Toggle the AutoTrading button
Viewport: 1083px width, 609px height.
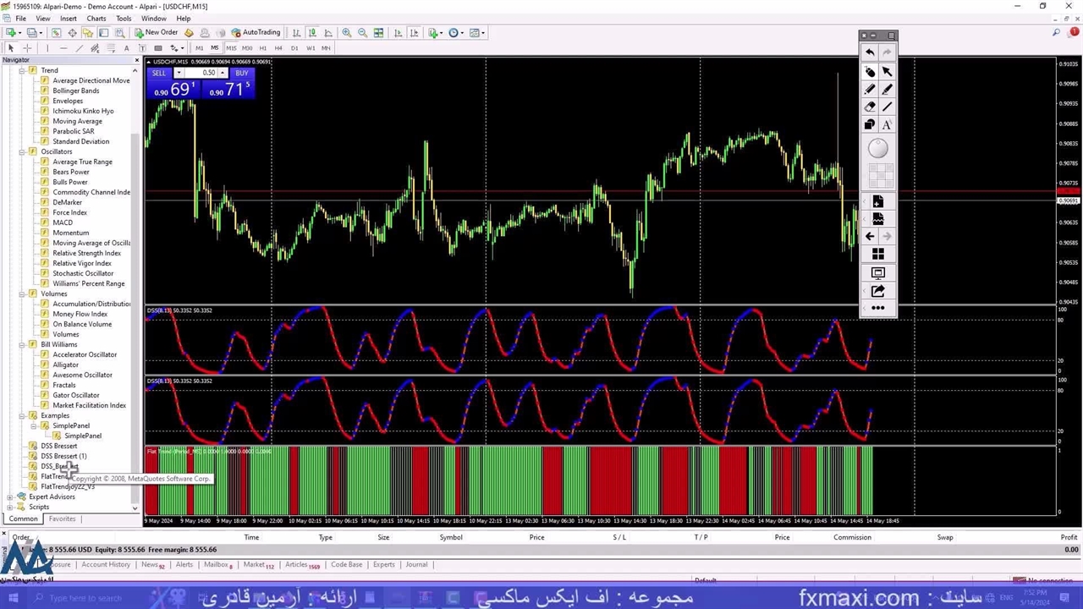[256, 33]
